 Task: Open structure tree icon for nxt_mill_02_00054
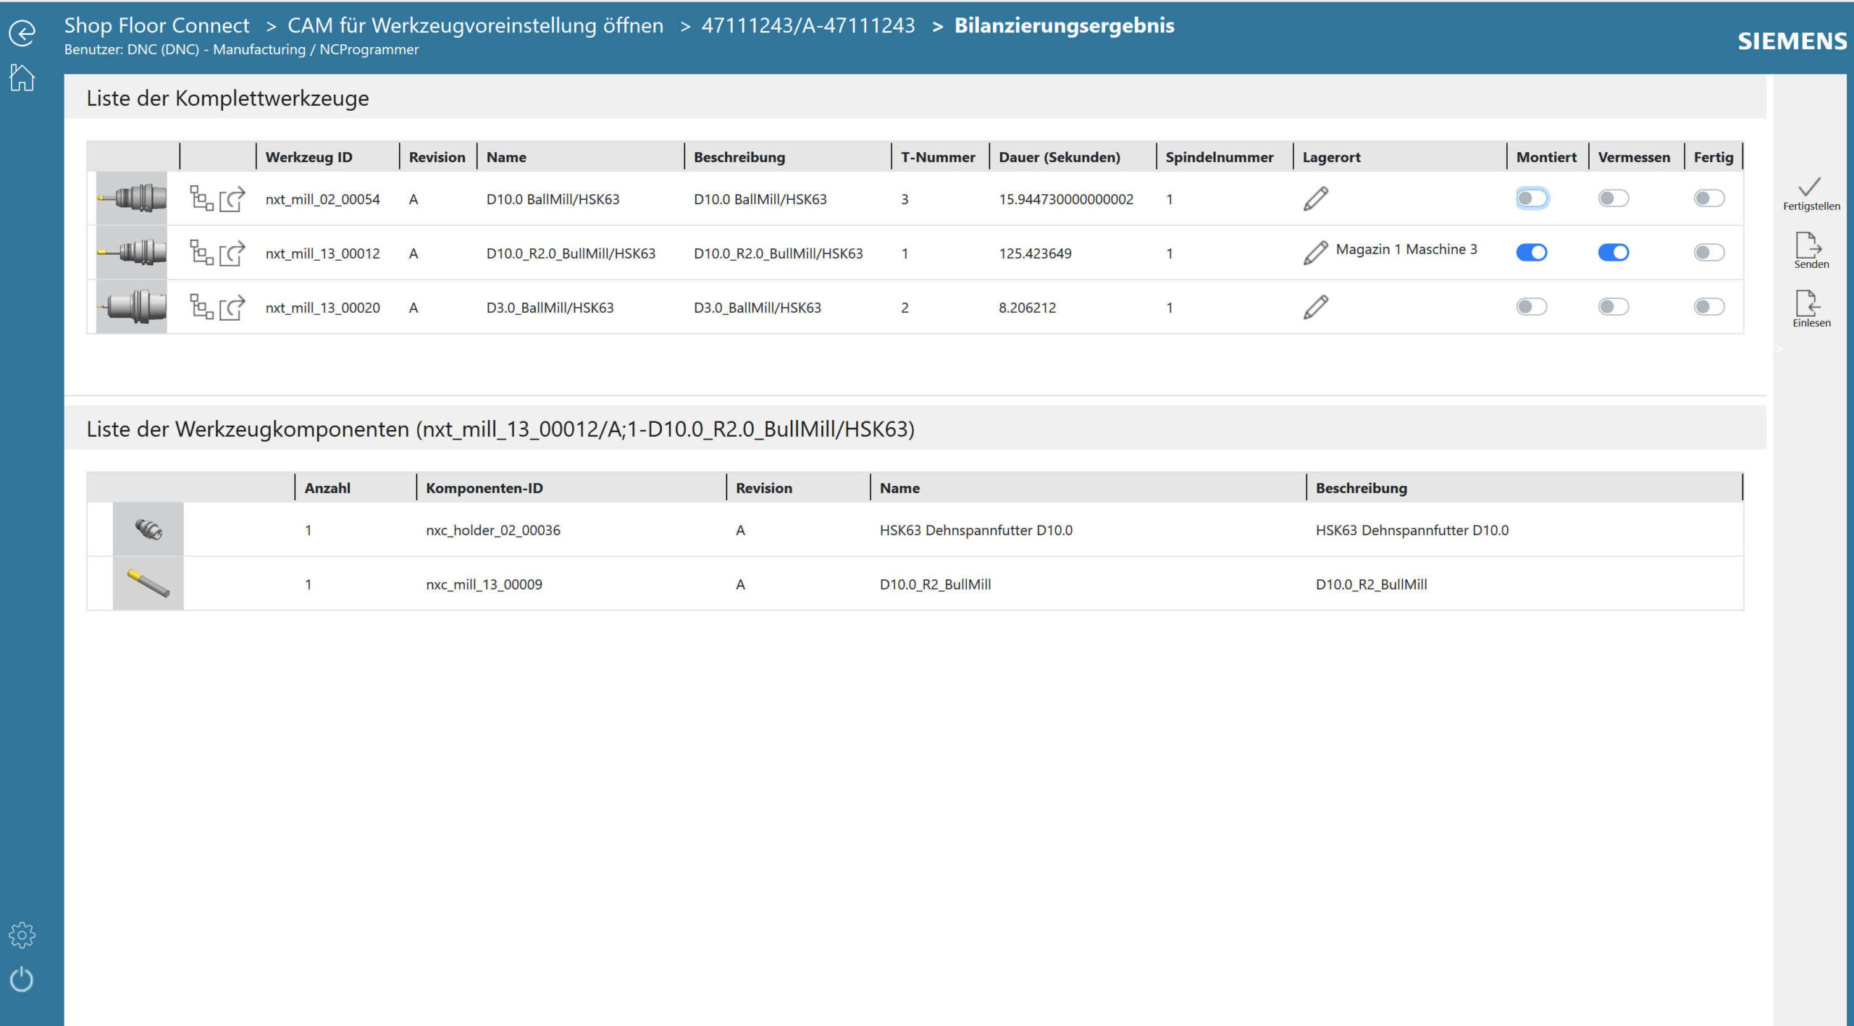(201, 198)
